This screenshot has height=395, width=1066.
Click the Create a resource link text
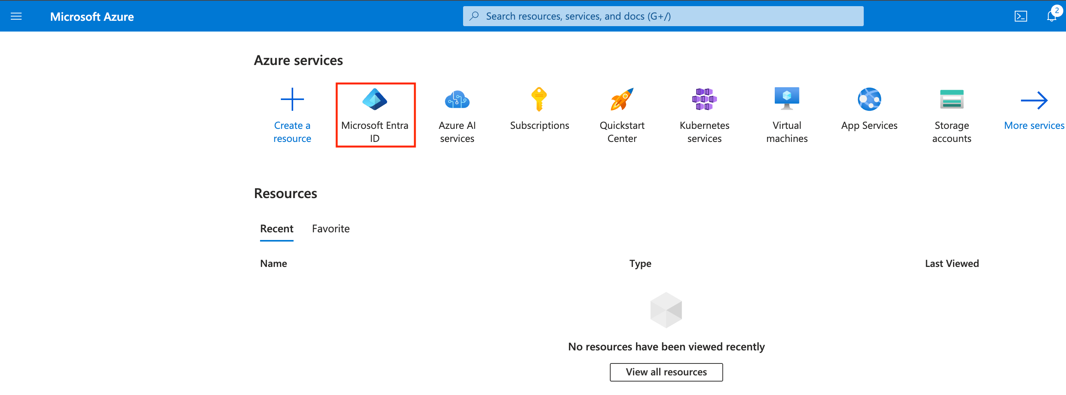click(292, 132)
